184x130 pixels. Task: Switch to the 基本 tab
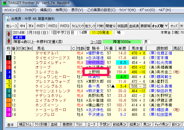tap(11, 125)
